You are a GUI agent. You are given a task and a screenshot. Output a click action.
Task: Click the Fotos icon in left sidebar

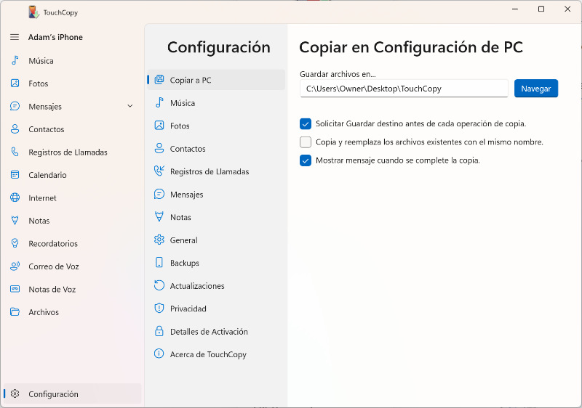click(15, 83)
